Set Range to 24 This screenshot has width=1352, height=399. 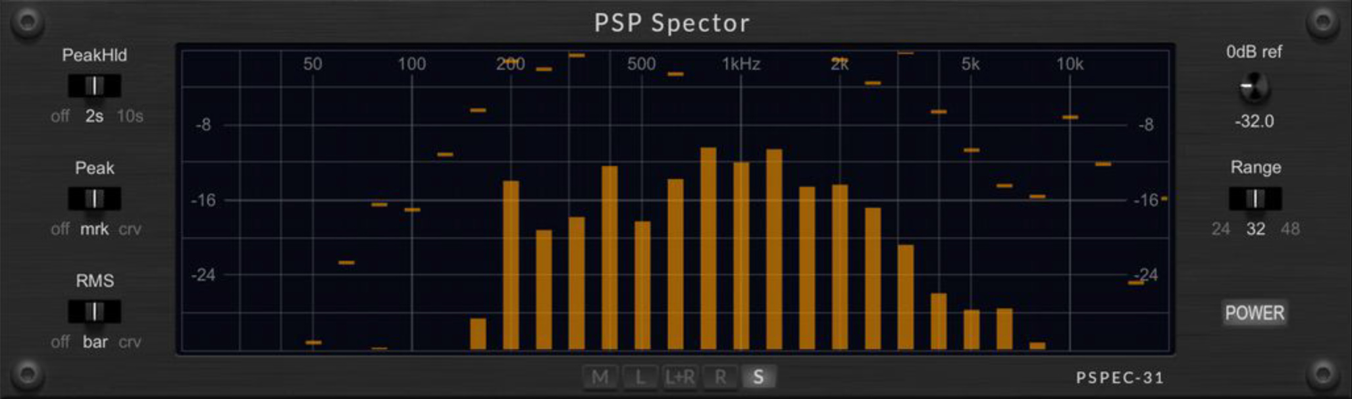coord(1220,229)
